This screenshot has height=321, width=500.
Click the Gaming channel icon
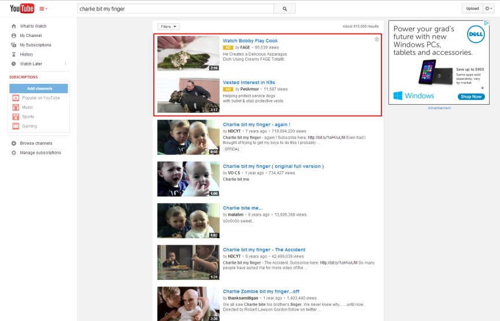click(16, 126)
